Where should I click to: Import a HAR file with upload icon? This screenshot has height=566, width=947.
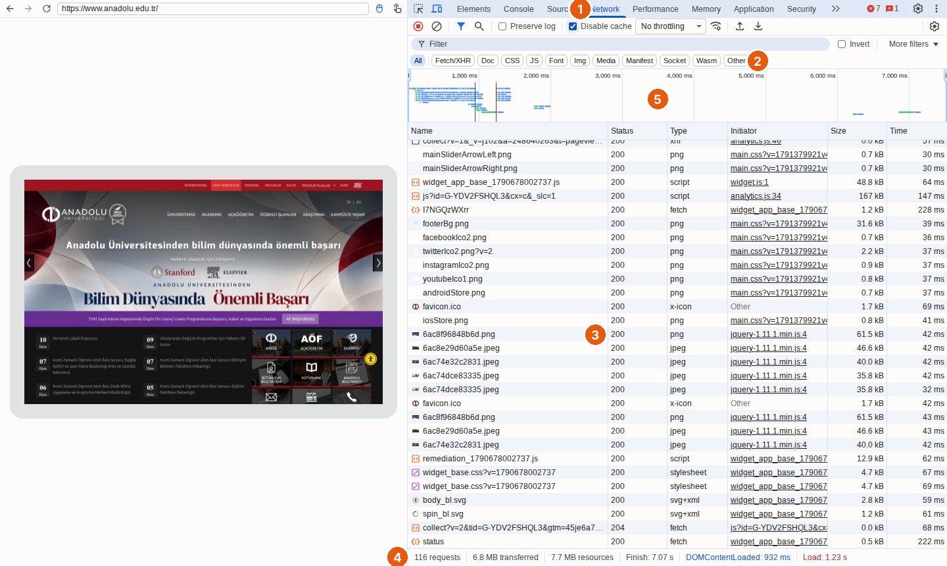tap(740, 26)
